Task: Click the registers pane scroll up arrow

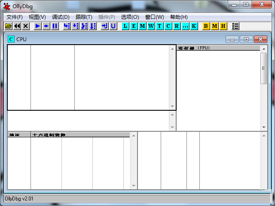Action: (x=264, y=49)
